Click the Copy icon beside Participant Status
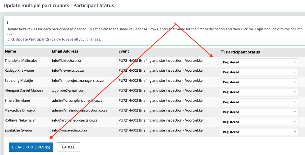 [223, 52]
